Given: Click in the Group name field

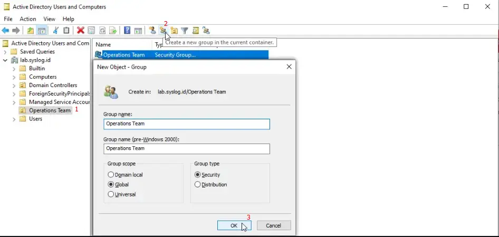Looking at the screenshot, I should [187, 124].
